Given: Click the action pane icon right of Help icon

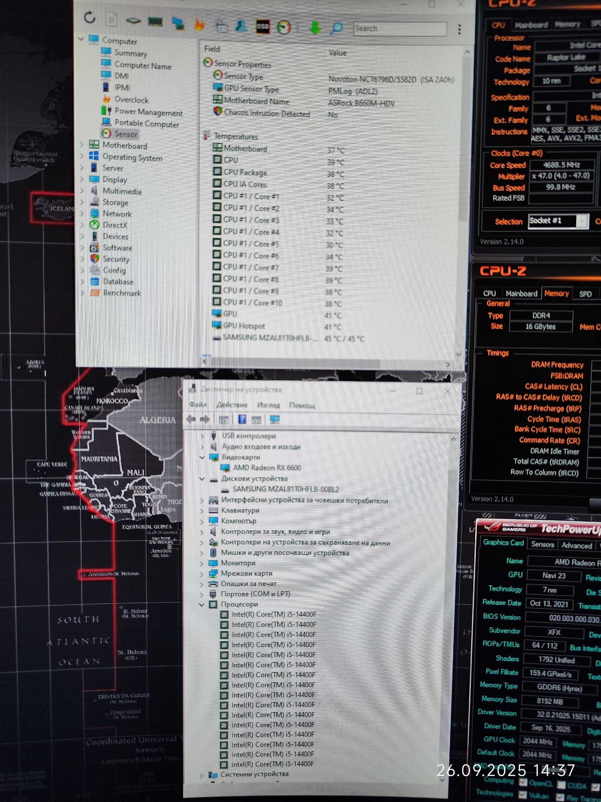Looking at the screenshot, I should click(x=257, y=420).
